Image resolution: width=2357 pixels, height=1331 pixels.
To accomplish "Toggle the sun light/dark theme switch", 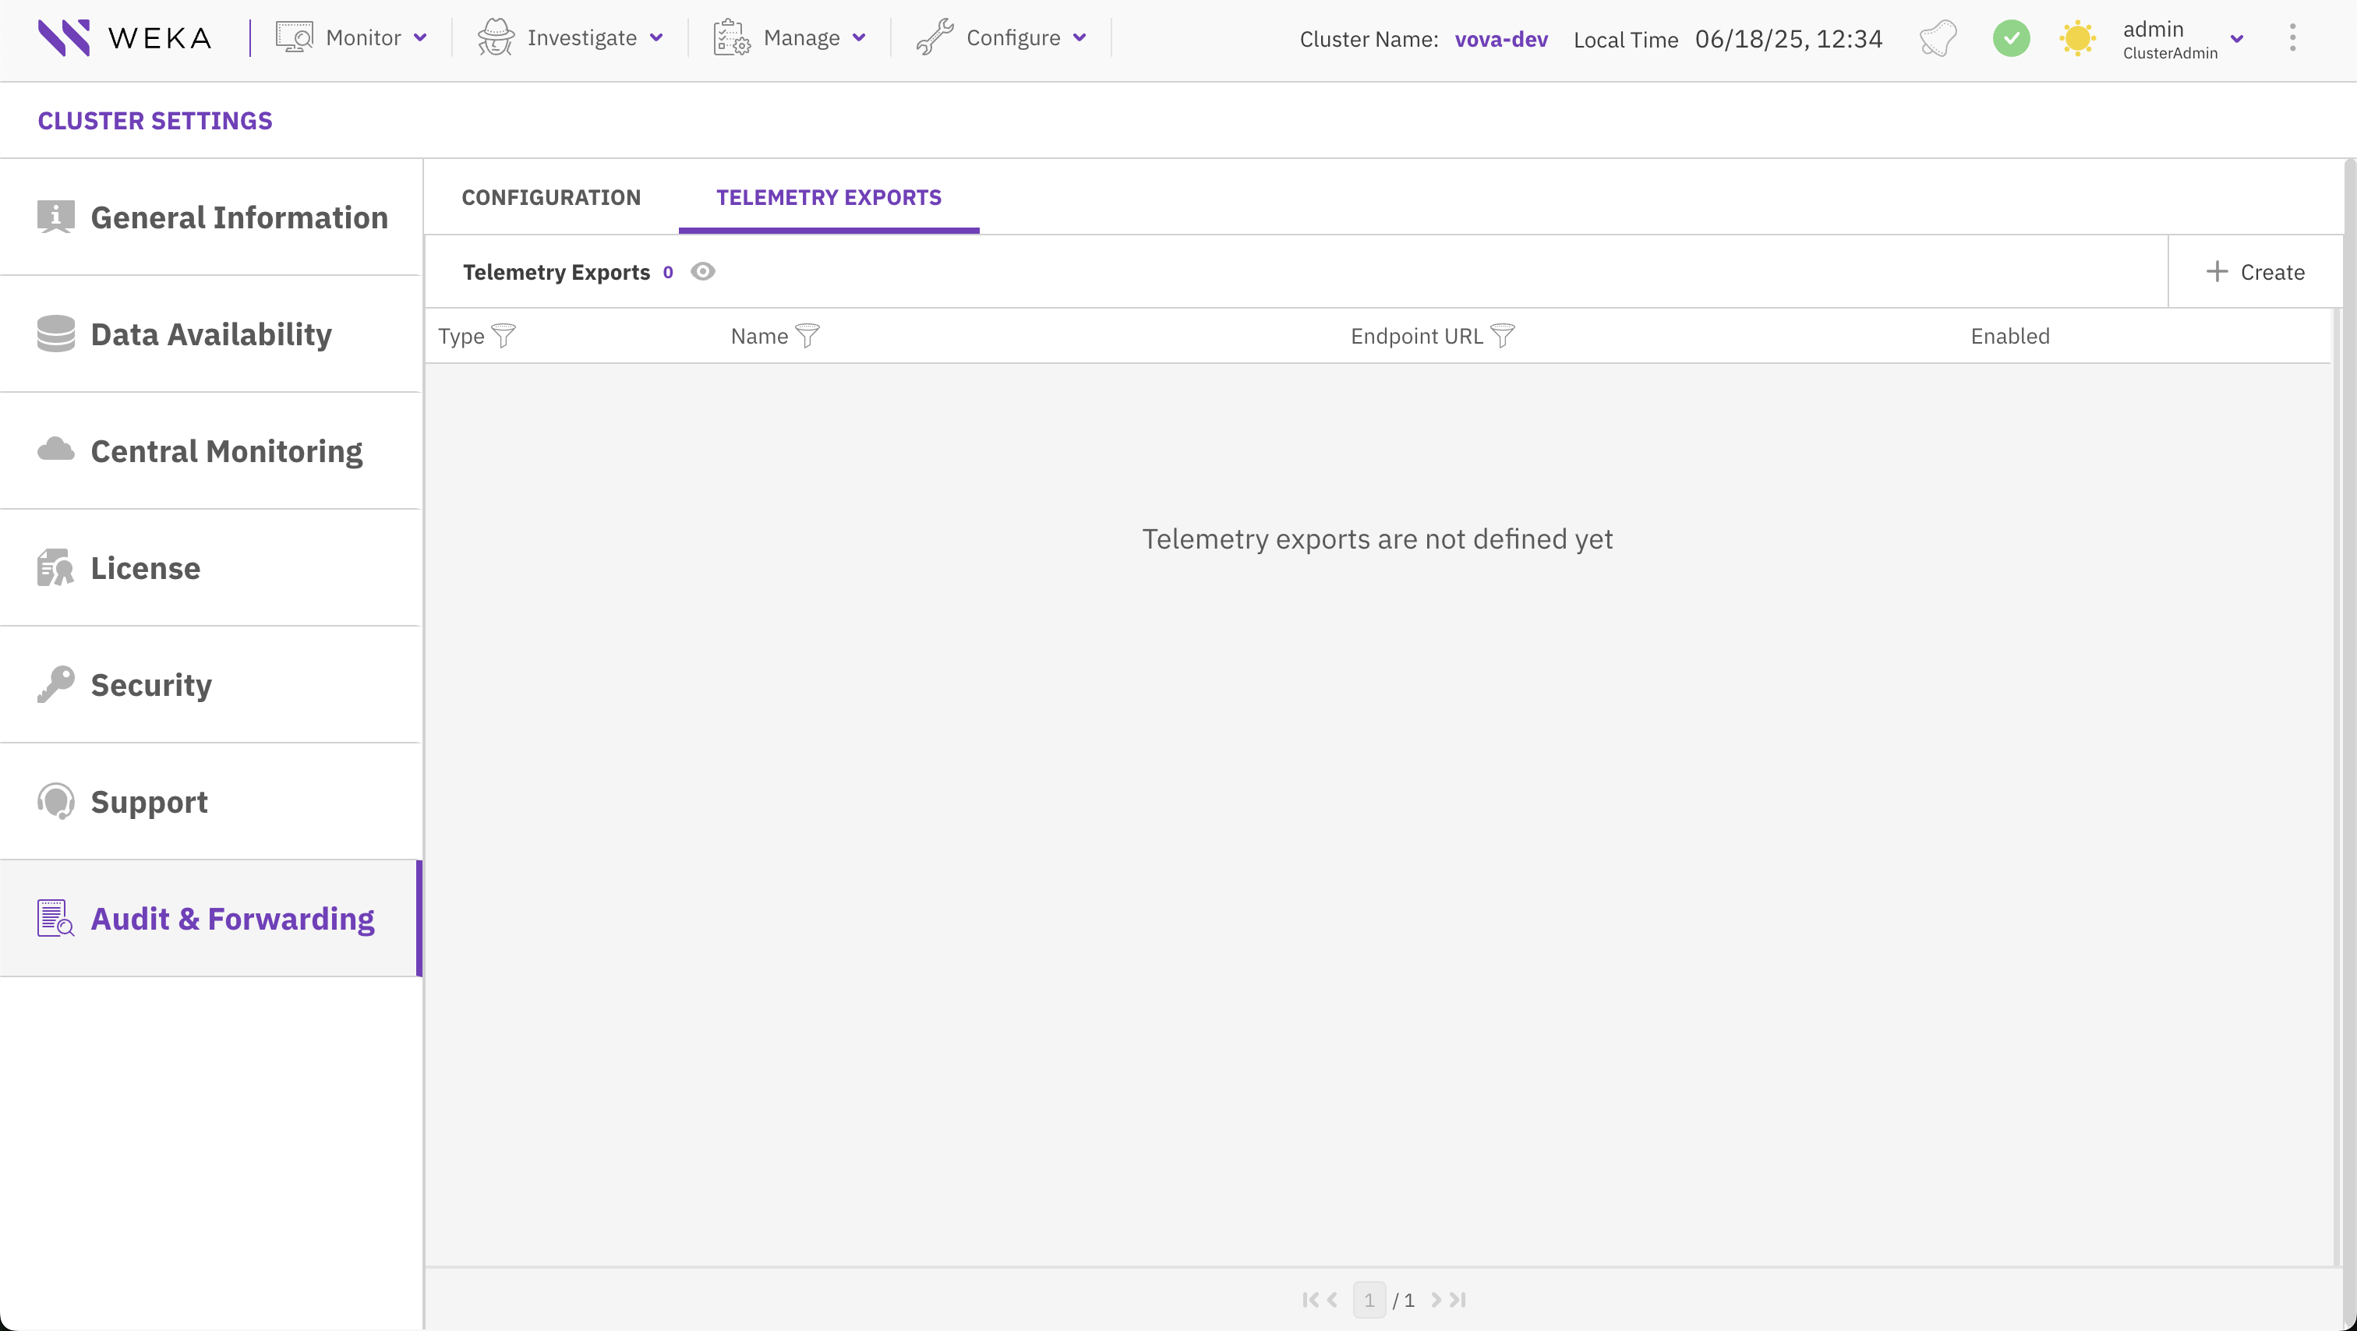I will [2077, 38].
